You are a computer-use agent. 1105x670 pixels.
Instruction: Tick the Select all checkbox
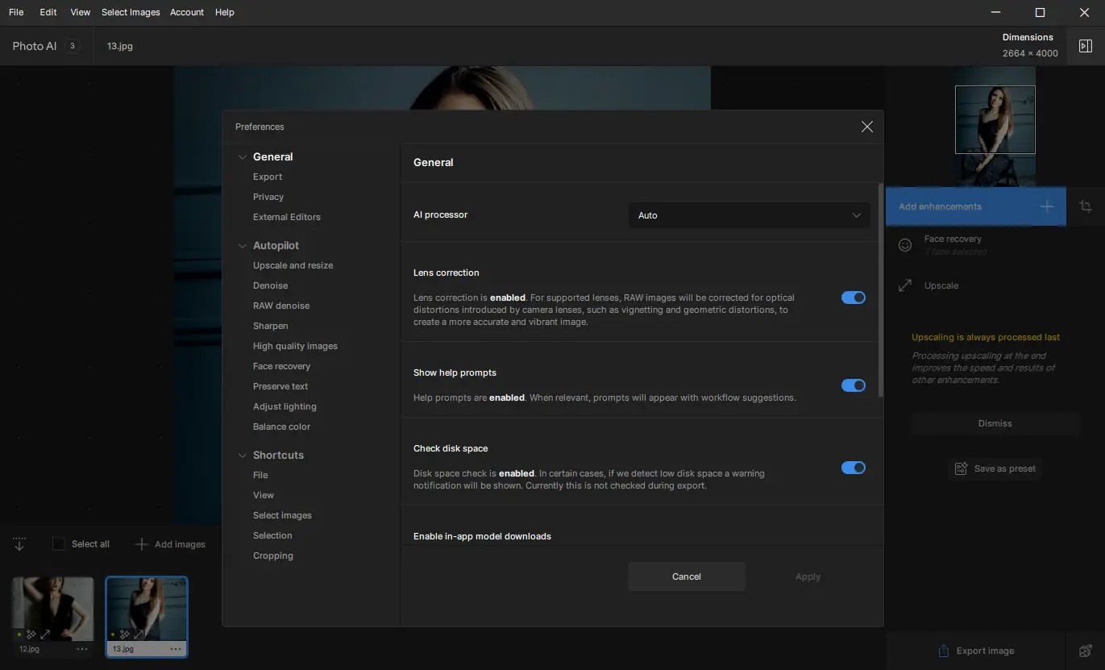pyautogui.click(x=59, y=544)
